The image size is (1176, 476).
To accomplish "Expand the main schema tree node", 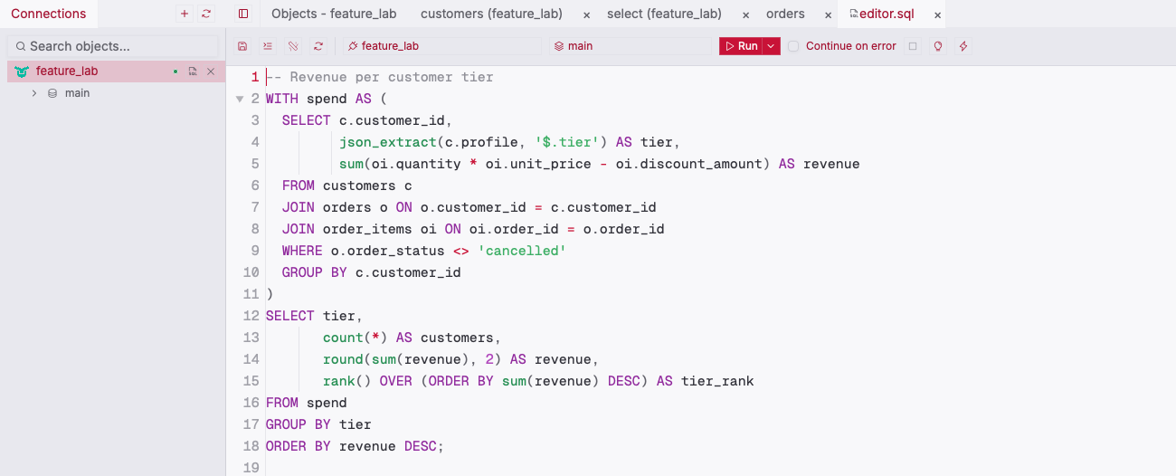I will coord(34,93).
